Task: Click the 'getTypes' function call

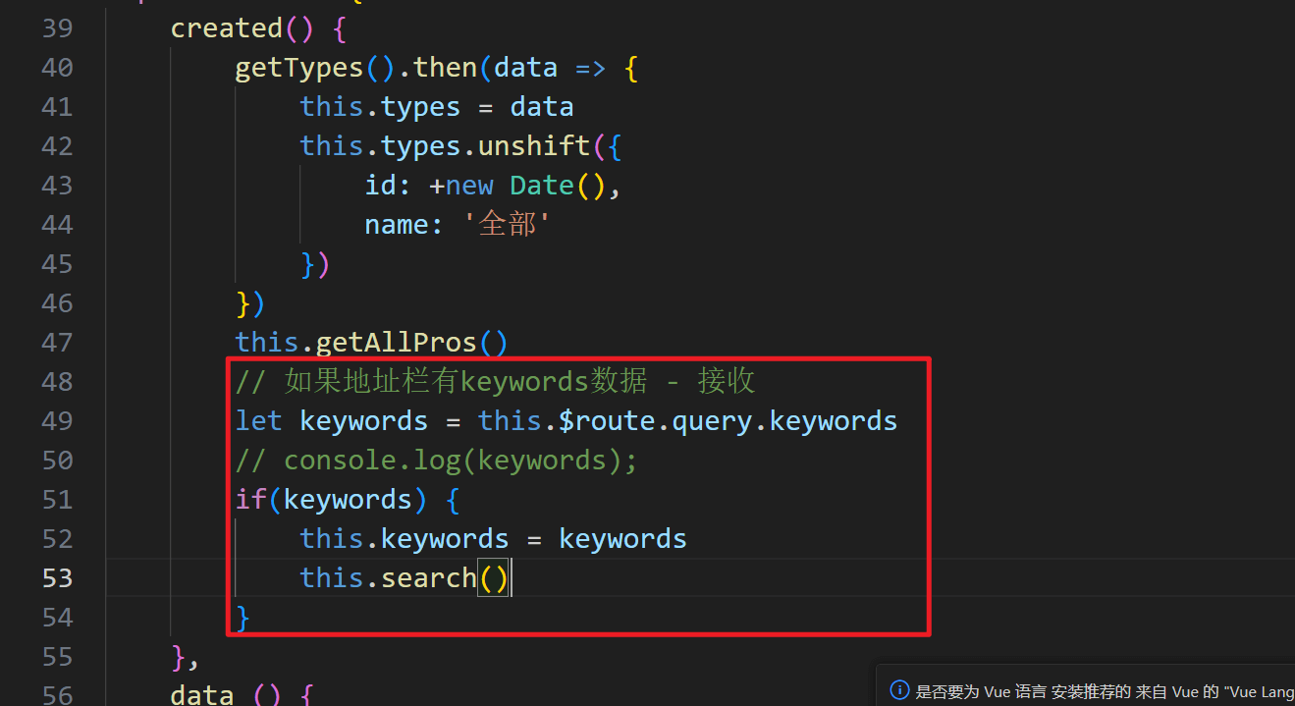Action: [x=299, y=68]
